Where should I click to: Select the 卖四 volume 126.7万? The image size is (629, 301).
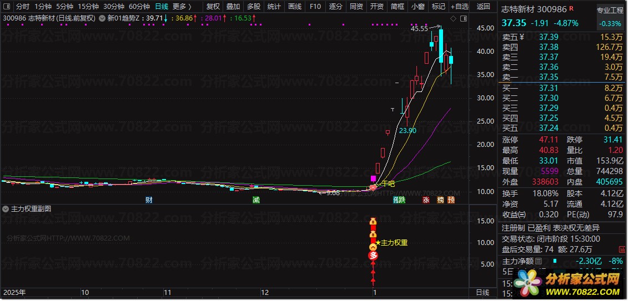click(608, 47)
